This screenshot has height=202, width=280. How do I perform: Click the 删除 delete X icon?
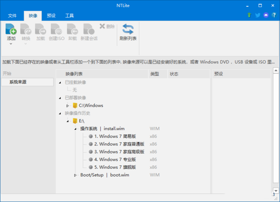102,26
